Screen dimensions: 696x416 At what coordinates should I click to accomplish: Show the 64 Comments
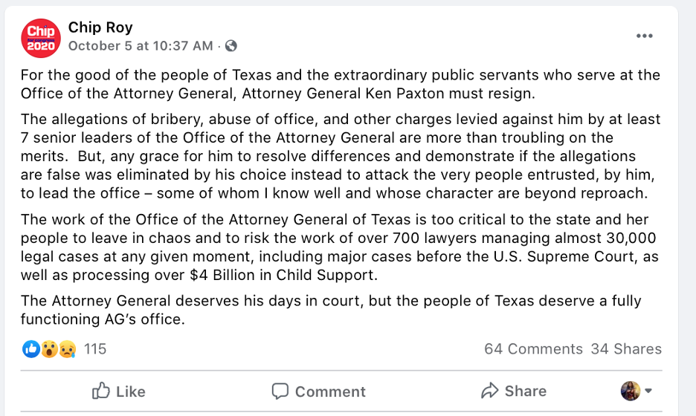pos(533,348)
